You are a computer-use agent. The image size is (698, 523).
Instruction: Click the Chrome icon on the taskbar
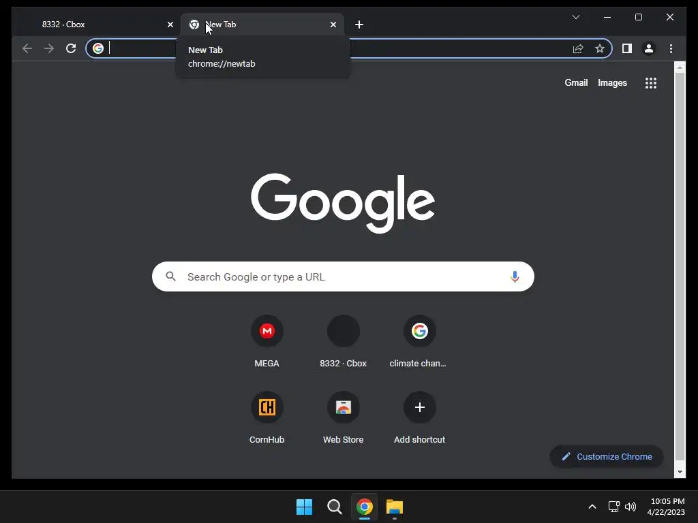pos(364,507)
